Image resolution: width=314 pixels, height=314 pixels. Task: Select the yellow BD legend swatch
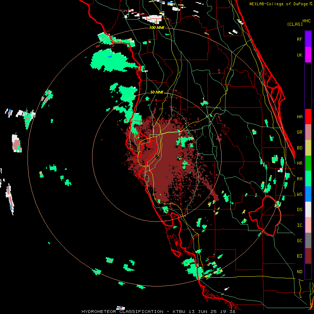point(308,148)
